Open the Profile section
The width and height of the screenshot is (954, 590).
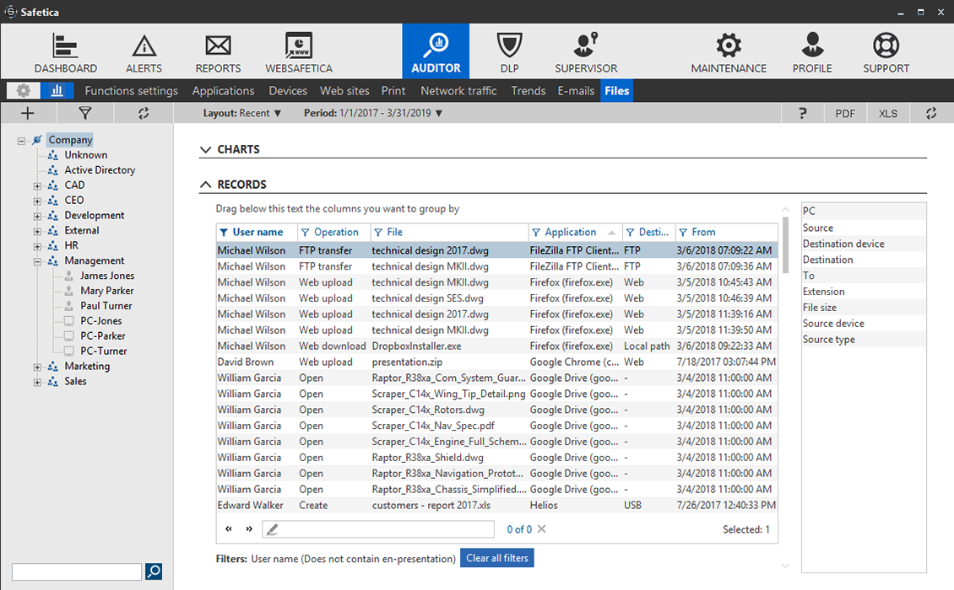click(x=811, y=52)
